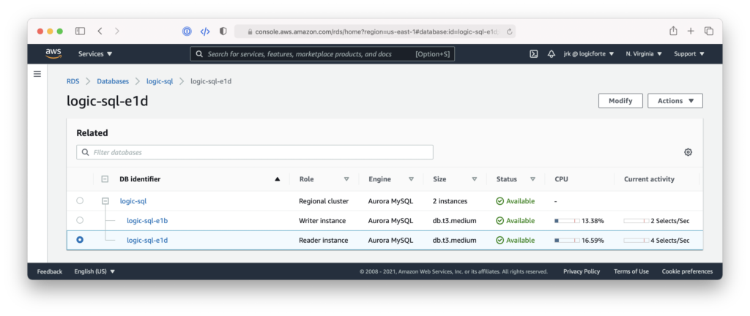Click the 16.59% CPU usage bar
The image size is (750, 316).
click(568, 241)
